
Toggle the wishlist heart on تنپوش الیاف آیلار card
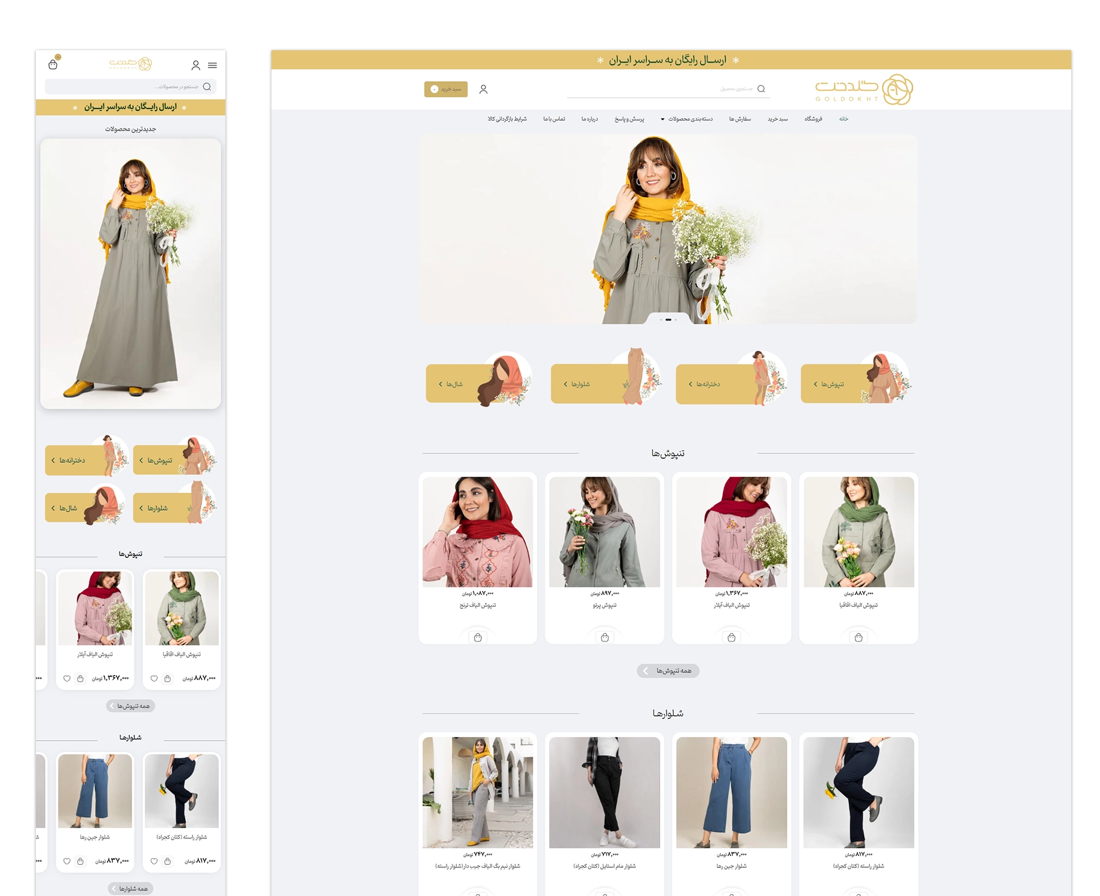click(66, 679)
